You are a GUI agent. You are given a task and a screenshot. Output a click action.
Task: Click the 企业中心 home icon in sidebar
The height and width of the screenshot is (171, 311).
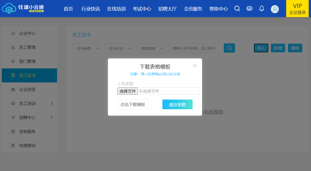pyautogui.click(x=13, y=33)
